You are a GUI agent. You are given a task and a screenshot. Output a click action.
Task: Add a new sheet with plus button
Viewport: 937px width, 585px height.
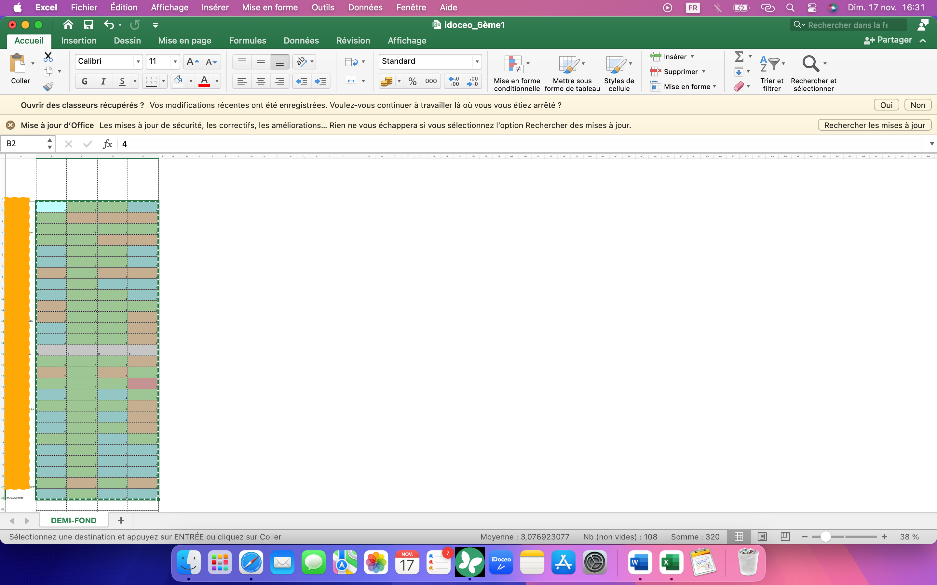coord(121,520)
